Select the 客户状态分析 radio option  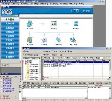tap(1, 80)
